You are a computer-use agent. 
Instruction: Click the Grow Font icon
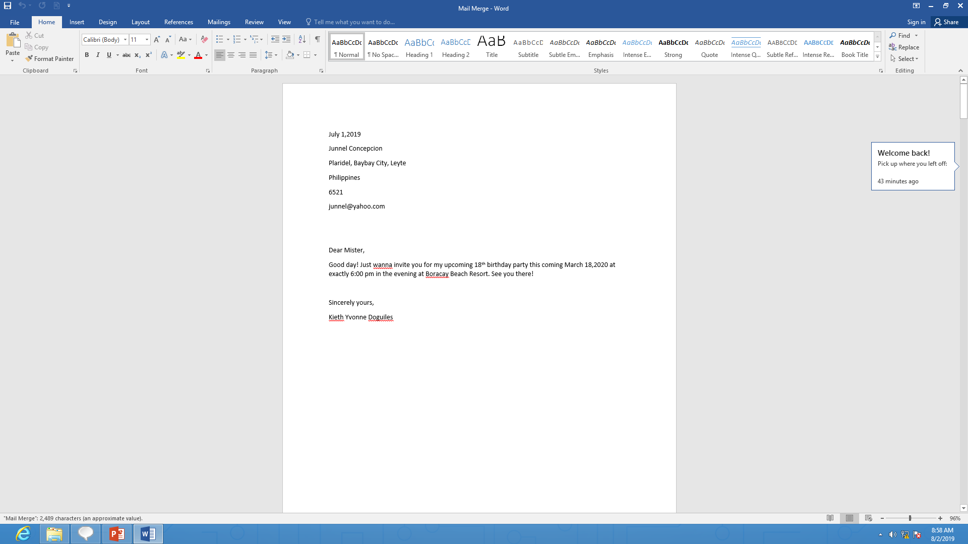click(x=157, y=39)
